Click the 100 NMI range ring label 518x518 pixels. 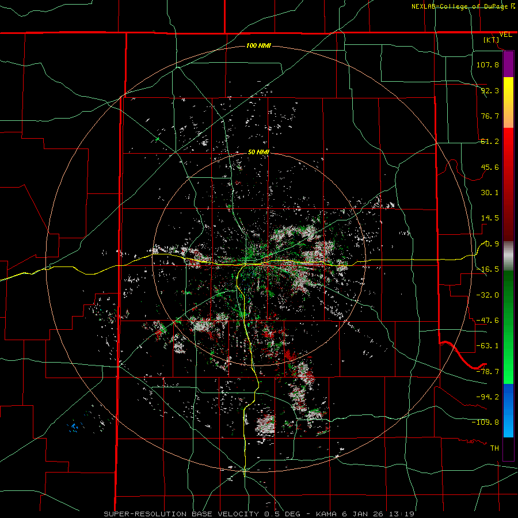258,45
